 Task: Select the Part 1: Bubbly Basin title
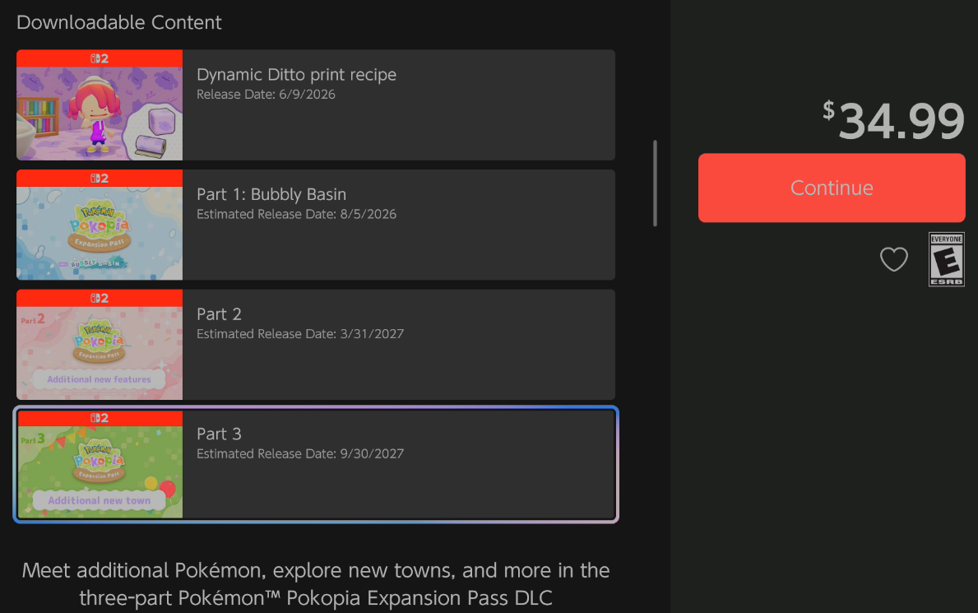pos(271,194)
